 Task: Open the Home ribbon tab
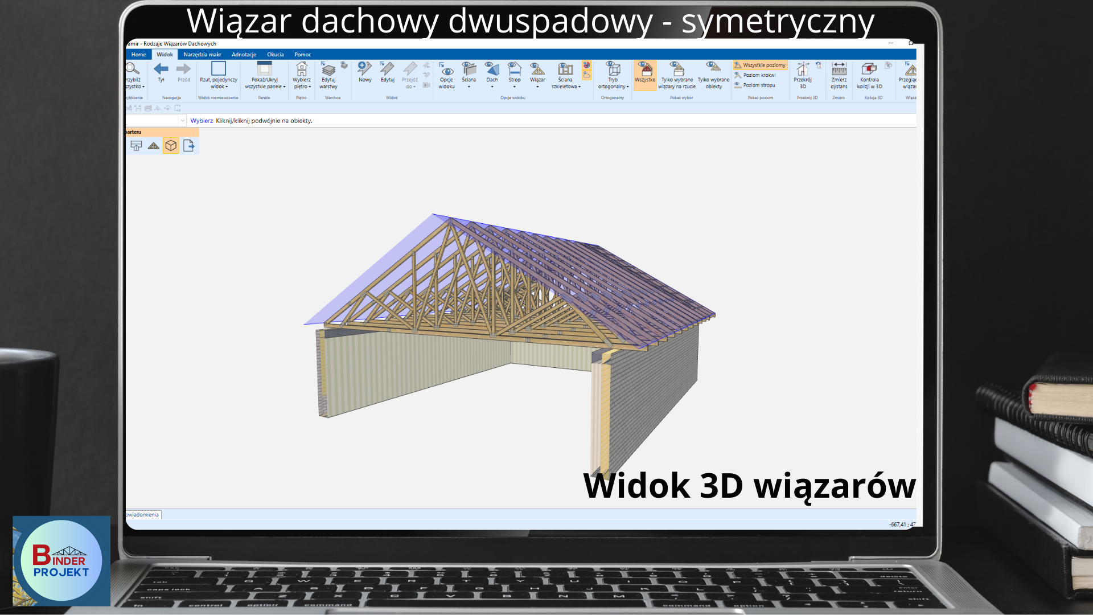pyautogui.click(x=138, y=55)
